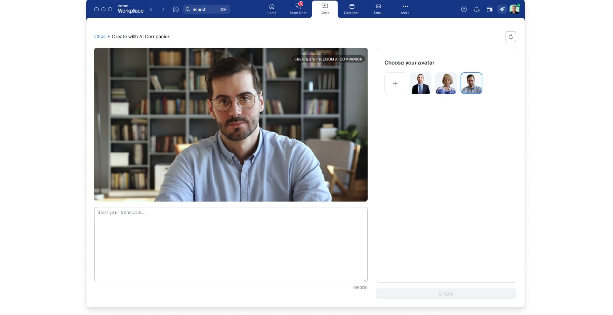
Task: Open the help question mark icon
Action: tap(464, 9)
